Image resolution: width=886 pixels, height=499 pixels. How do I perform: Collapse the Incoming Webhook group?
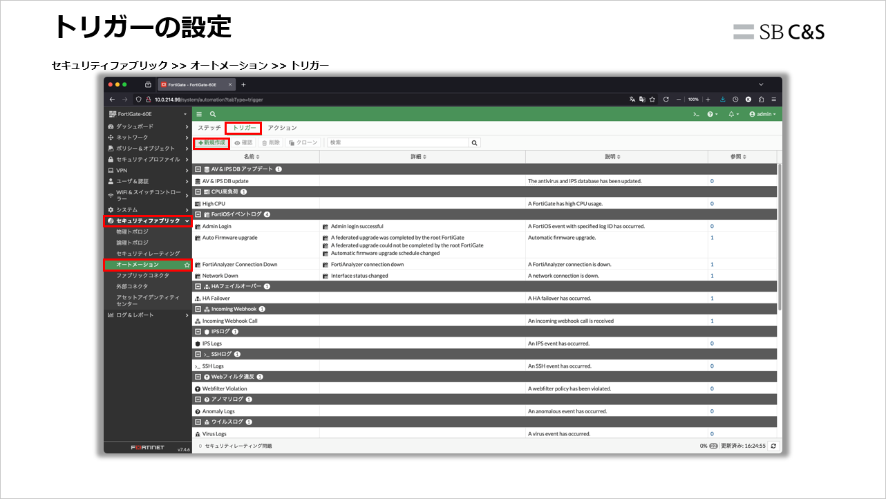pyautogui.click(x=198, y=309)
